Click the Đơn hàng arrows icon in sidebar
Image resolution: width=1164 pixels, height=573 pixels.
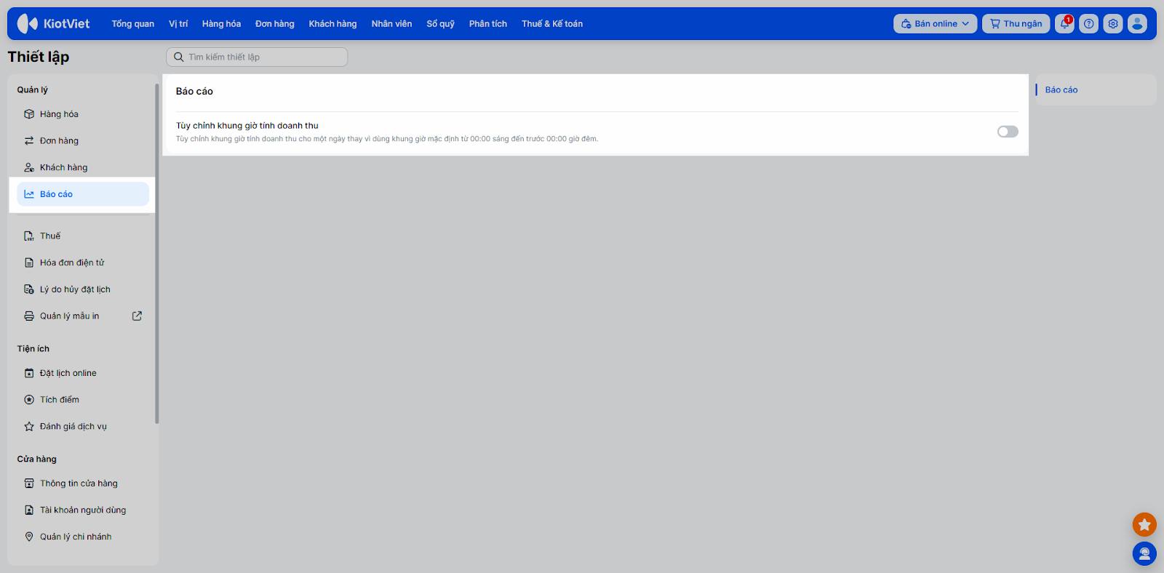point(29,141)
